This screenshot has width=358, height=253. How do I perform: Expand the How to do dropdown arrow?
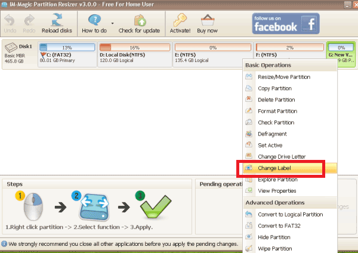coord(112,23)
